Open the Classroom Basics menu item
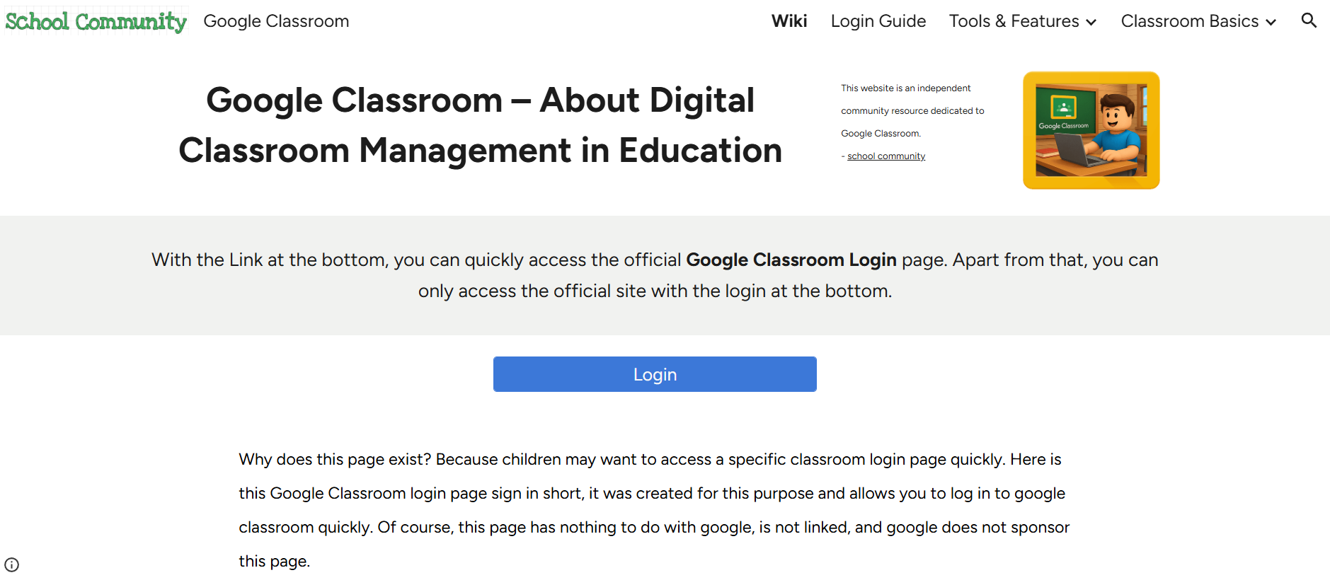The height and width of the screenshot is (580, 1330). click(1190, 21)
